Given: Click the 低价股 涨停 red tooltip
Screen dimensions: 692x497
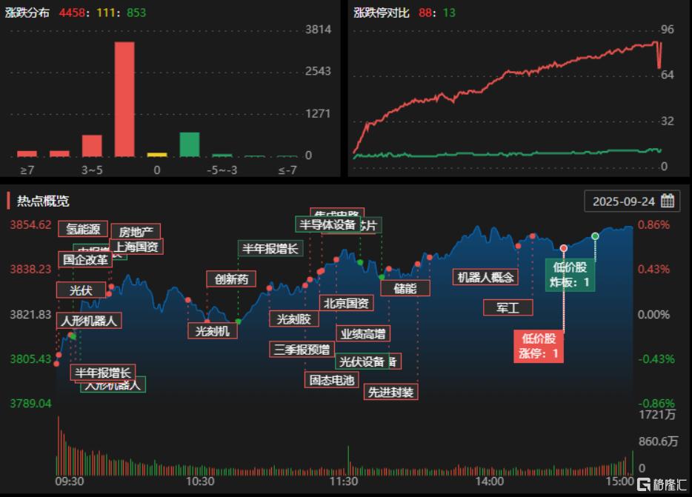Looking at the screenshot, I should [x=537, y=346].
